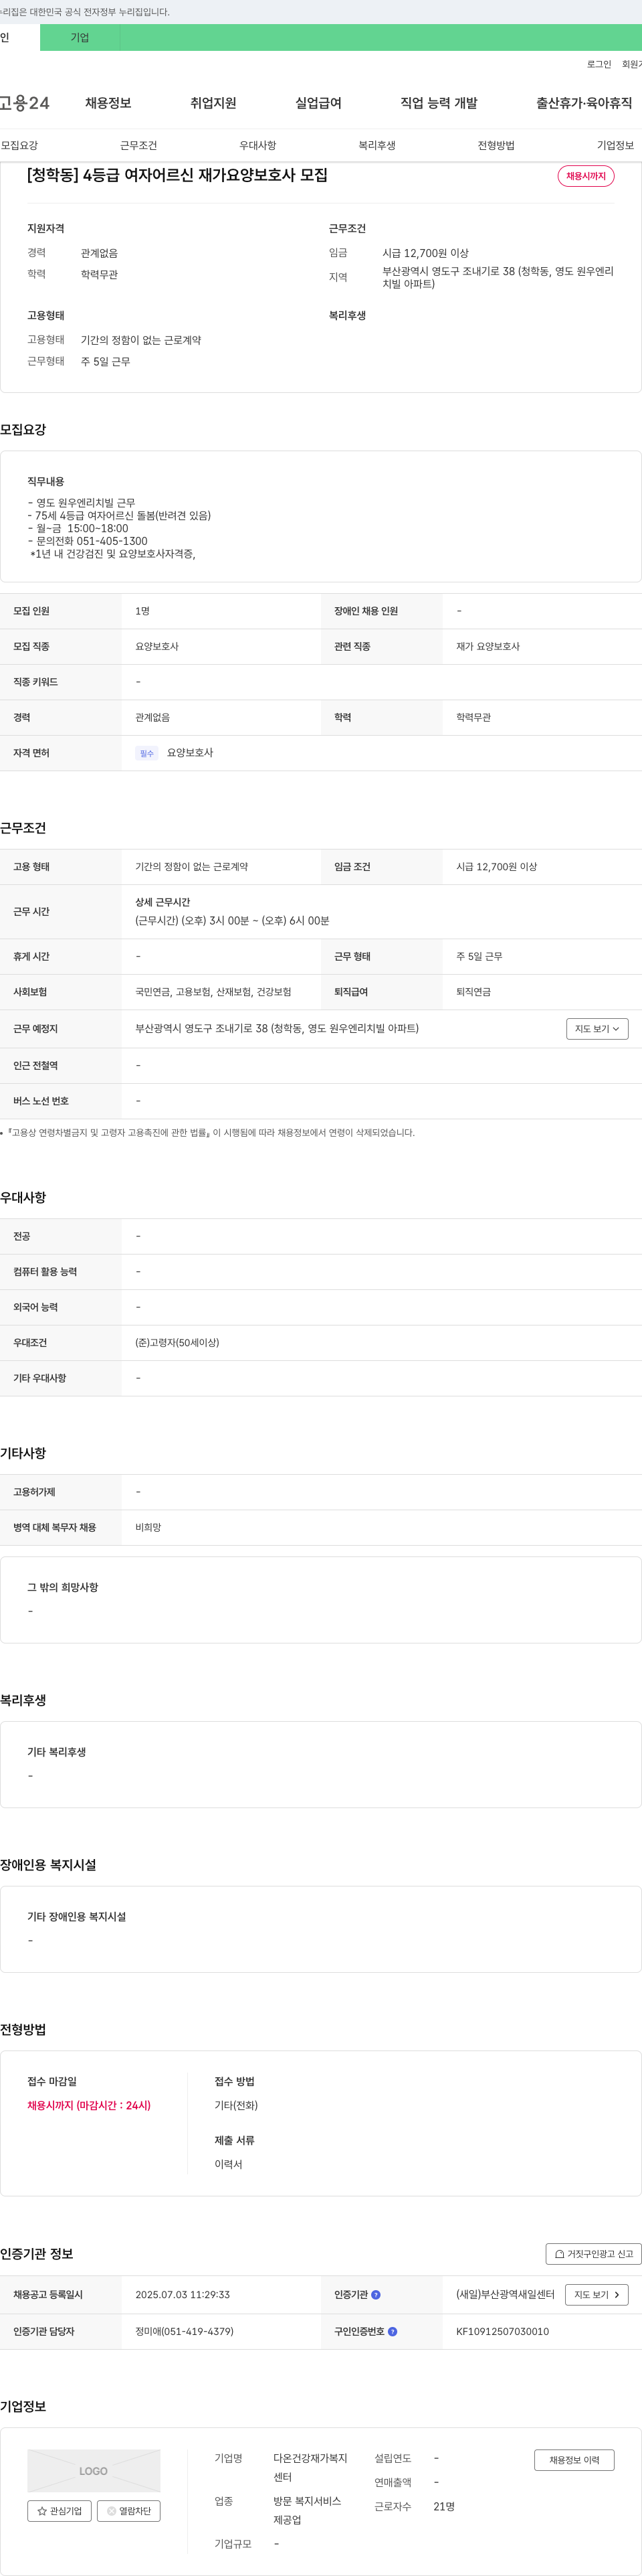Click company name 다온건강재가복지센터
The width and height of the screenshot is (642, 2576).
click(310, 2467)
